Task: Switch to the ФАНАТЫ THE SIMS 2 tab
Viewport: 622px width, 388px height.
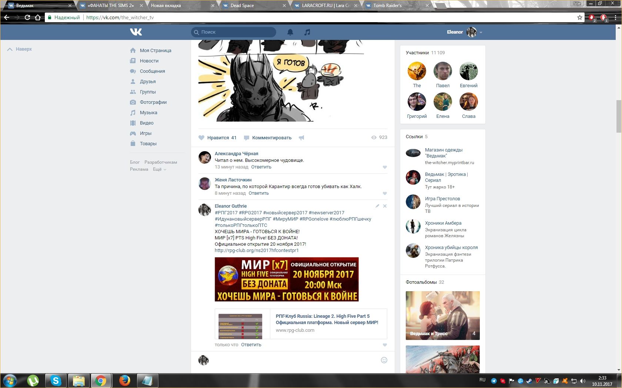Action: (111, 6)
